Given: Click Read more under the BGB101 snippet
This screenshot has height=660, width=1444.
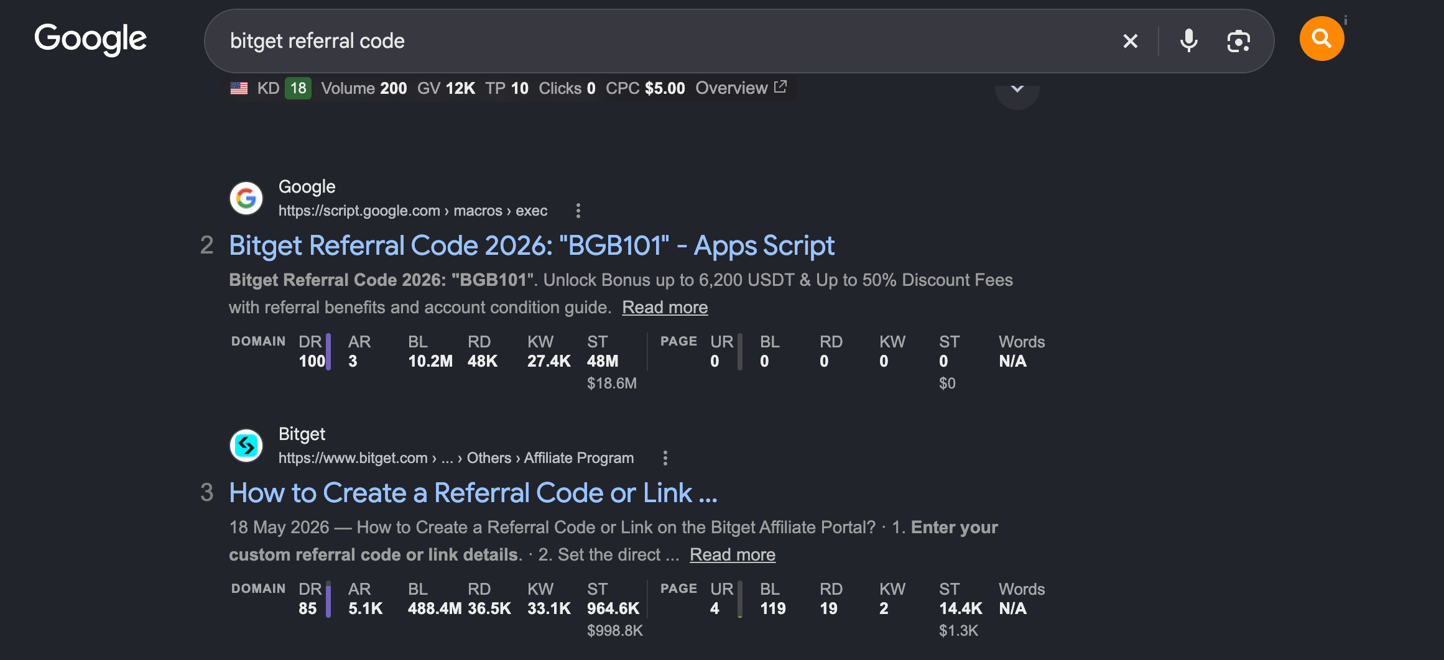Looking at the screenshot, I should 665,307.
